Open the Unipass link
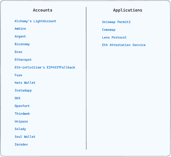Viewport: 171px width, 157px height. point(21,121)
